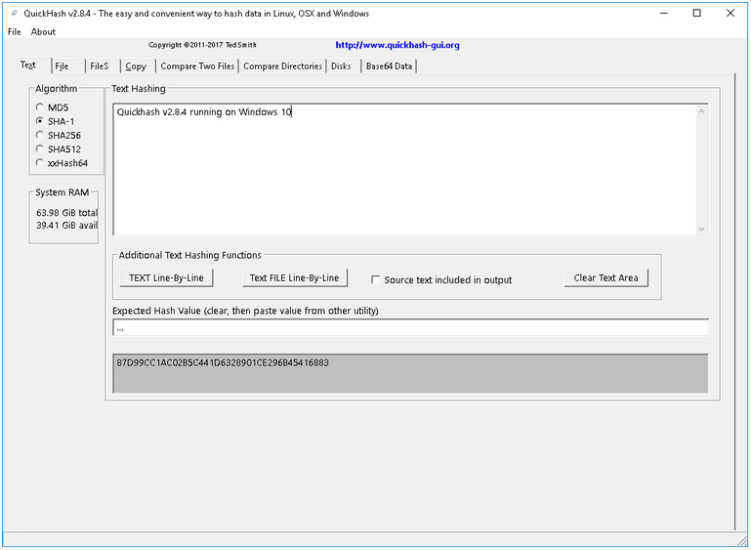This screenshot has width=751, height=550.
Task: Click the '39.41 GiB avail' RAM value
Action: click(67, 225)
